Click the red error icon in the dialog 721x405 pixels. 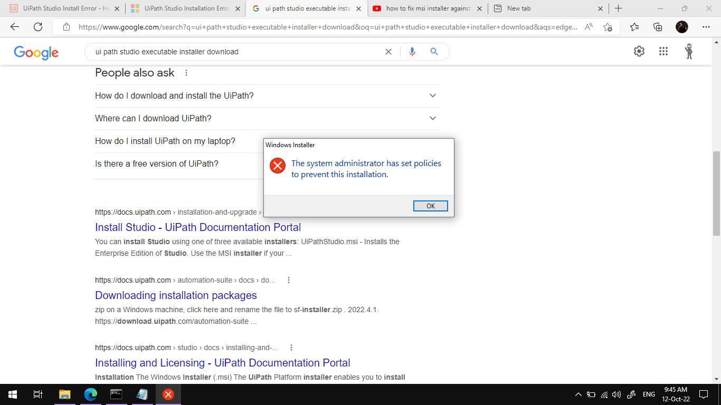(278, 166)
